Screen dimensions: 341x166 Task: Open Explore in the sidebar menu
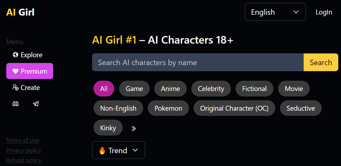(28, 55)
